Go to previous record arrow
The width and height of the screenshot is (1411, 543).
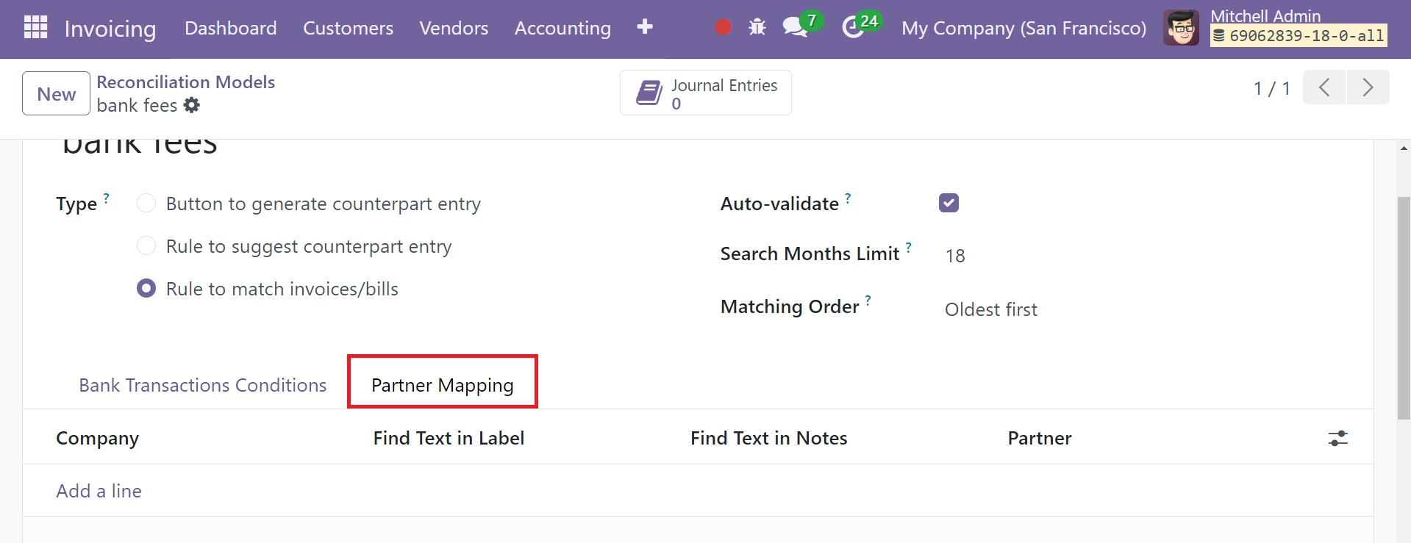1324,88
